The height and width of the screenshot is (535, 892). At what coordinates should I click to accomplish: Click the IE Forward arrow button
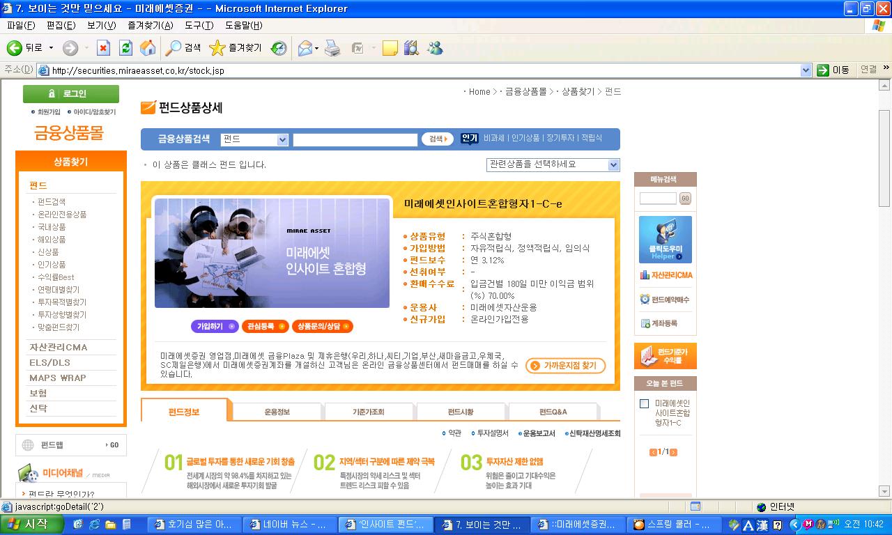(x=70, y=48)
